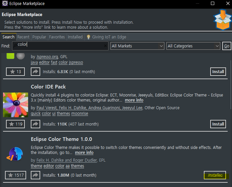Click the Go search button
This screenshot has height=187, width=232.
coord(227,46)
